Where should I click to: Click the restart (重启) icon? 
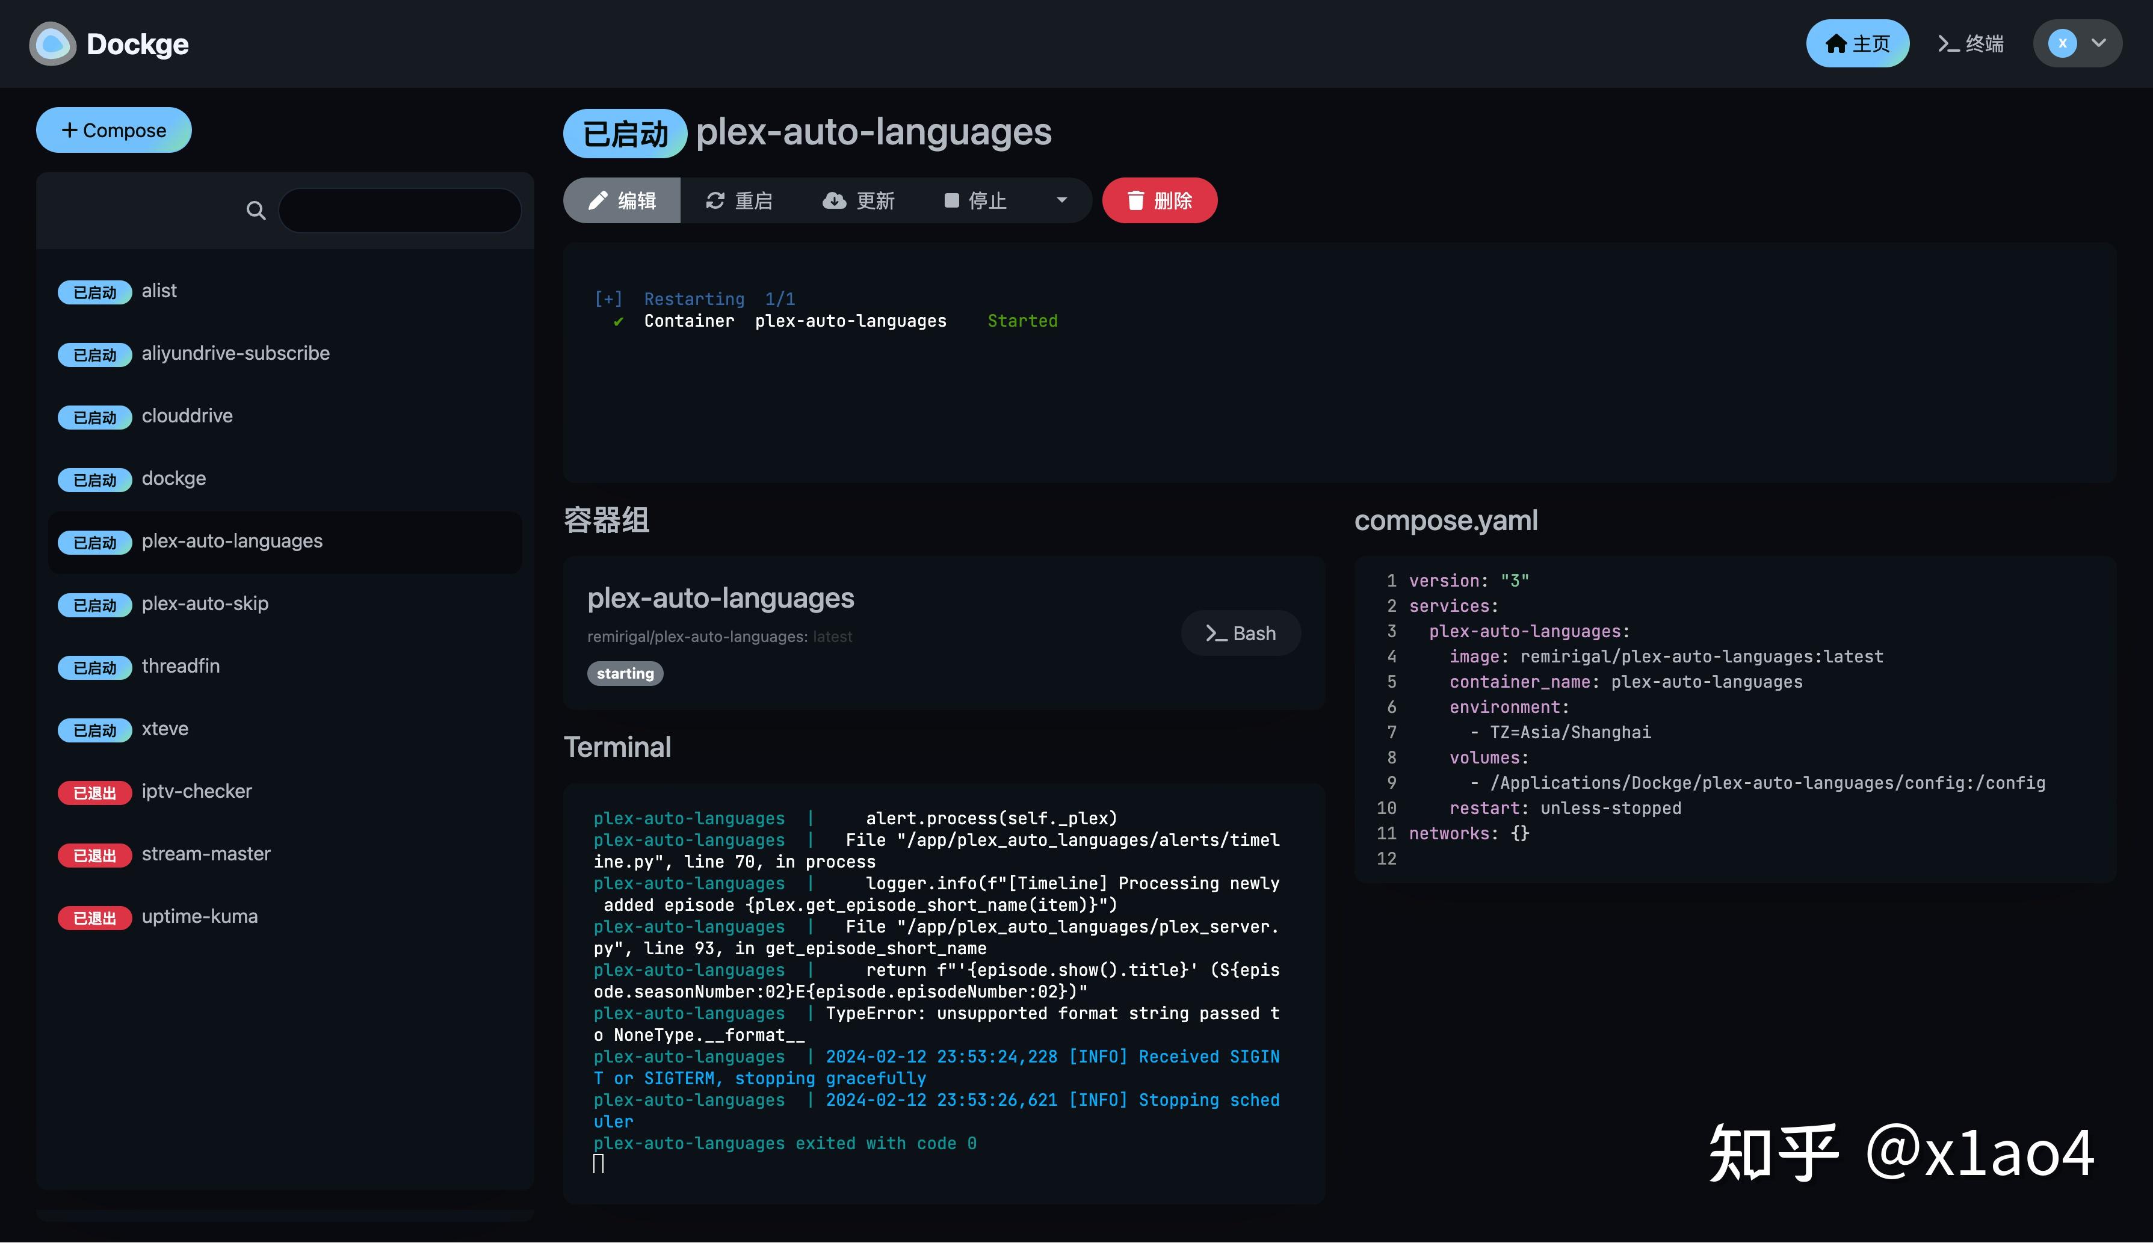pyautogui.click(x=715, y=200)
